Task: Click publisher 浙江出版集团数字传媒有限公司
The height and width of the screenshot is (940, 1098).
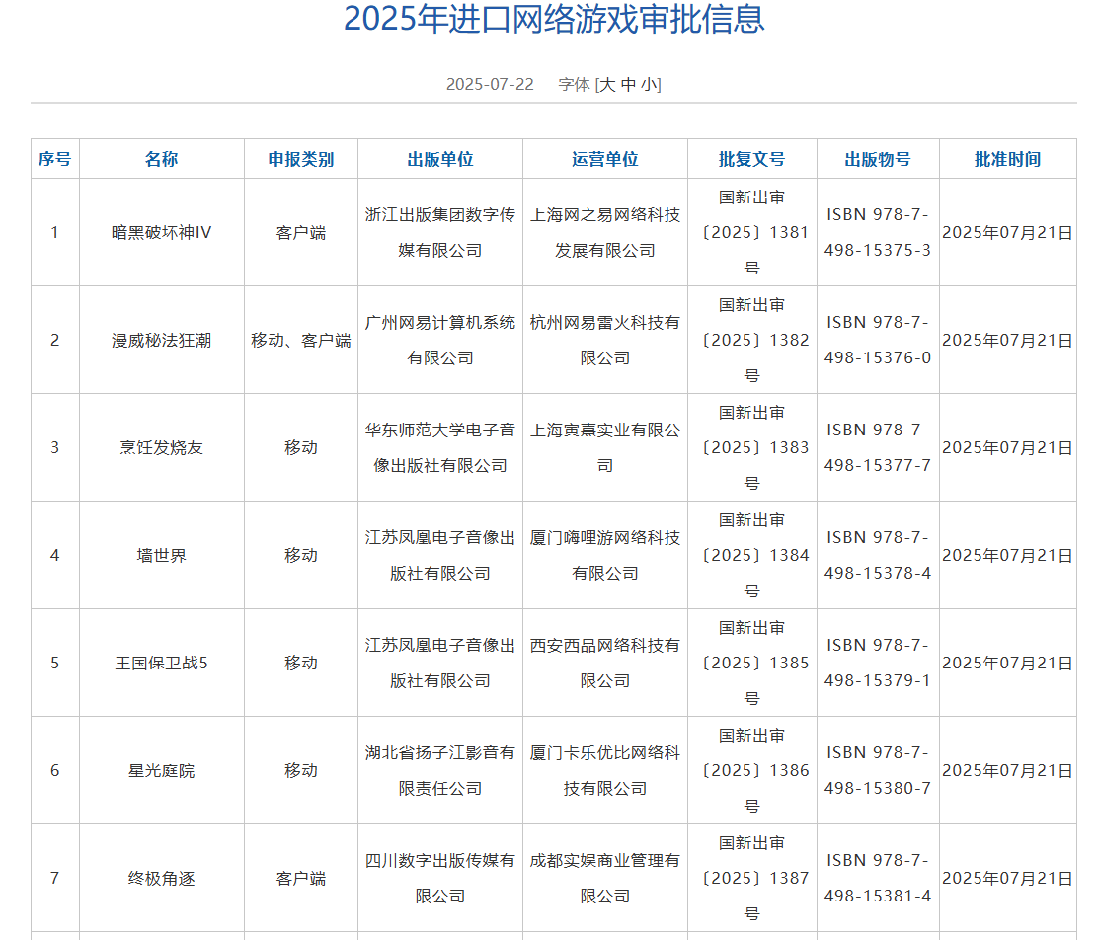Action: [440, 233]
